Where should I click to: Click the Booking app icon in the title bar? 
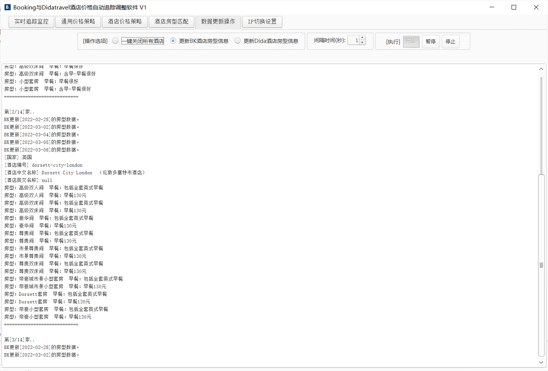7,7
